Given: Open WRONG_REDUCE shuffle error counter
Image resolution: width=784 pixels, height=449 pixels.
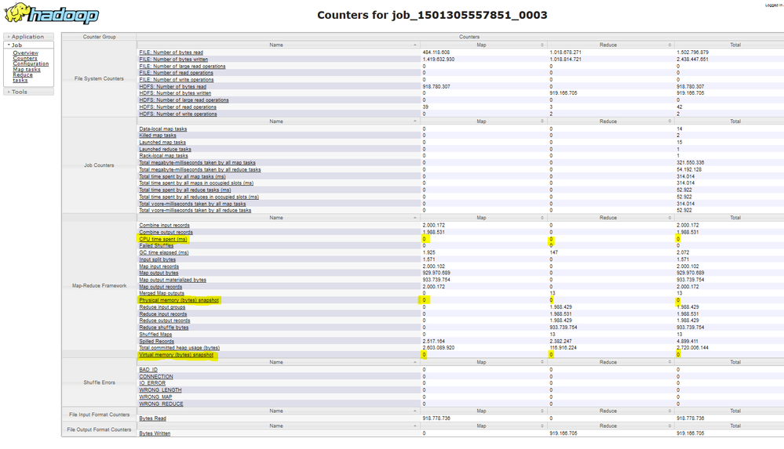Looking at the screenshot, I should tap(161, 404).
